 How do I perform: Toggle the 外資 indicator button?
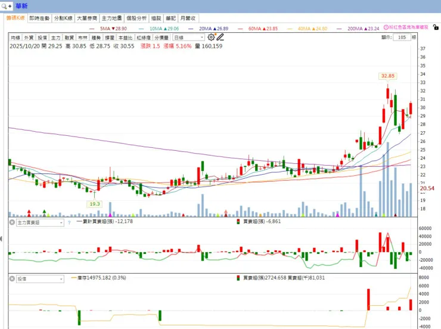point(29,38)
